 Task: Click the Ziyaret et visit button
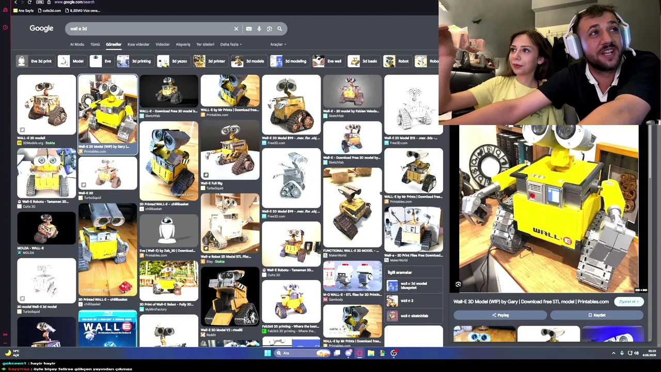tap(628, 302)
